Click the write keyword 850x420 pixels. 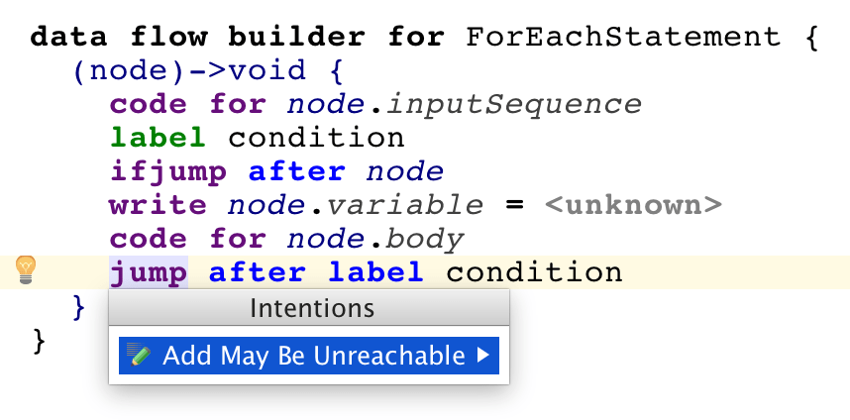159,205
